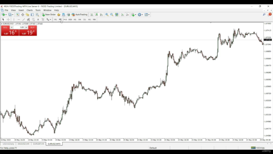The height and width of the screenshot is (154, 273).
Task: Open the Help menu
Action: point(56,10)
